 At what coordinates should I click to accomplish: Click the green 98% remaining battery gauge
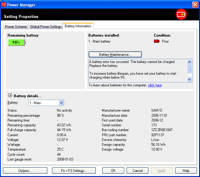coord(17,42)
